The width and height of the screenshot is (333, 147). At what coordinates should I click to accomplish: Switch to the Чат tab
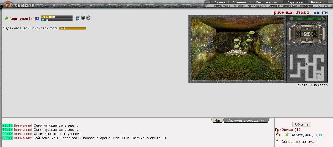[217, 120]
